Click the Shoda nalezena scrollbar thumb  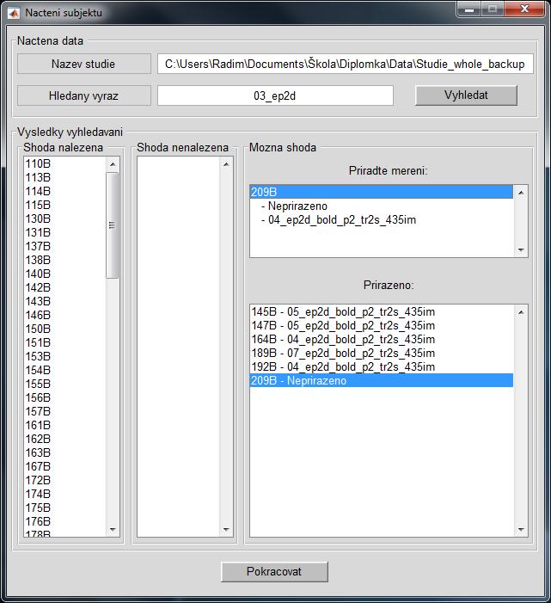click(112, 225)
